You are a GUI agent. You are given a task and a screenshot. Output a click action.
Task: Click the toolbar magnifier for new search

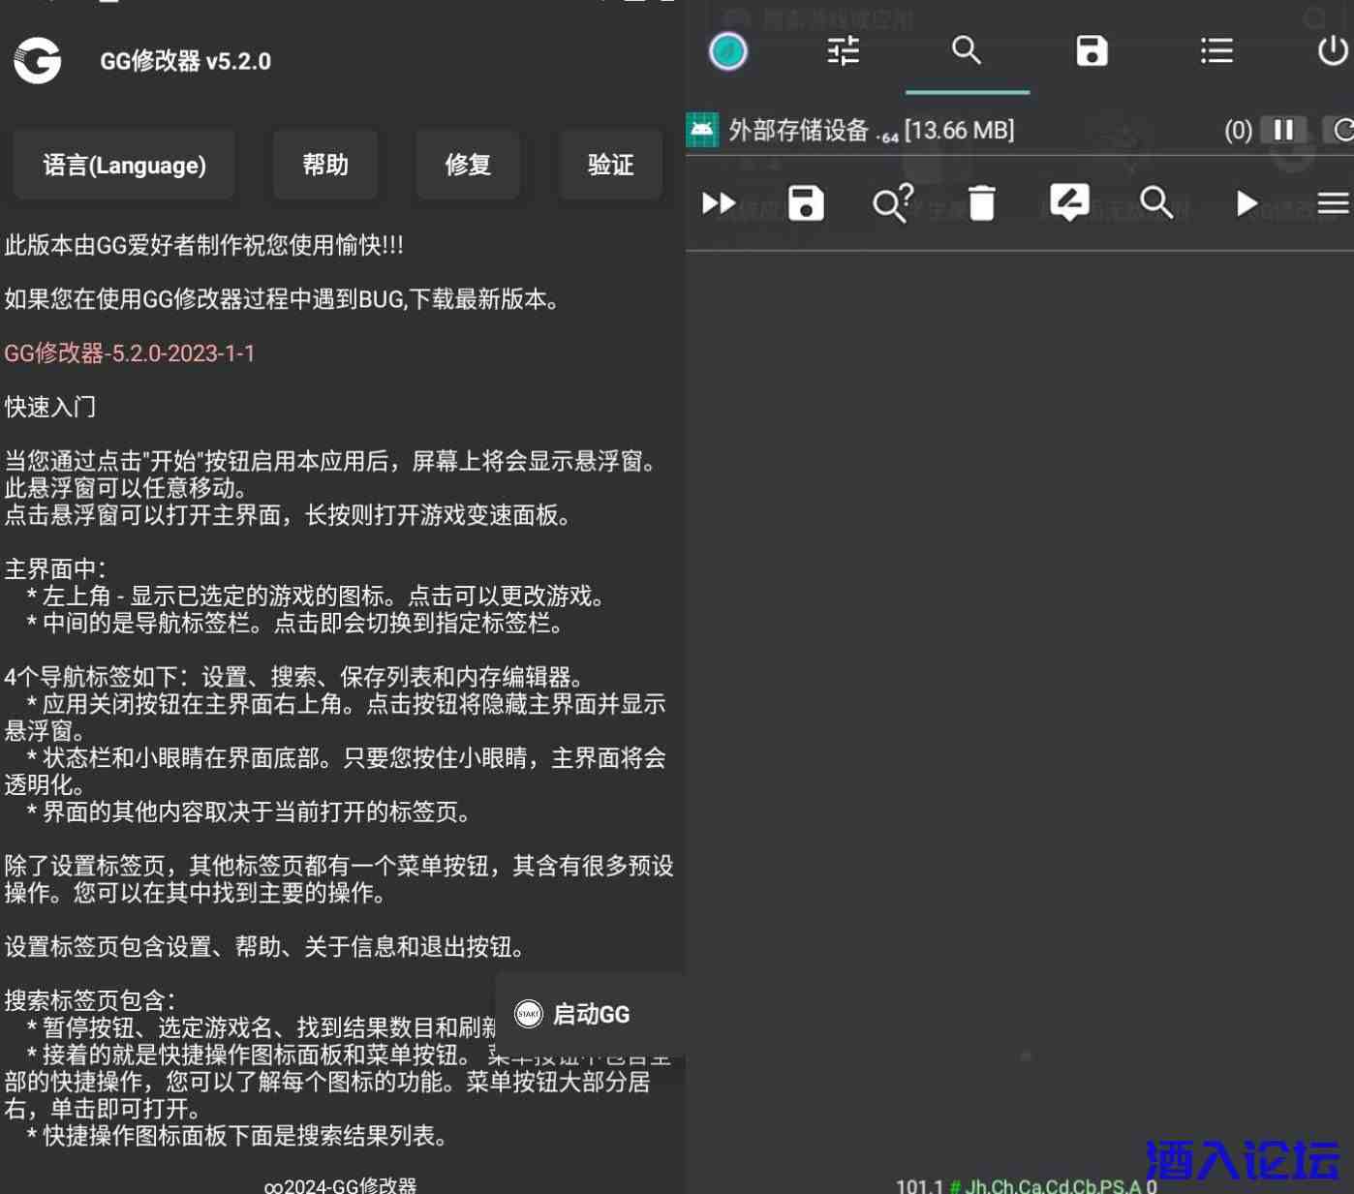coord(1156,203)
